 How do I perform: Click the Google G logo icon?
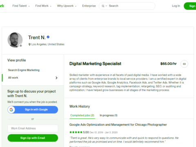click(x=11, y=109)
